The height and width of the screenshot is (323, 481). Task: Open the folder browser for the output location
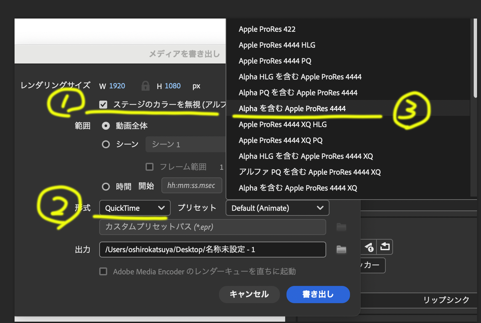click(x=341, y=250)
